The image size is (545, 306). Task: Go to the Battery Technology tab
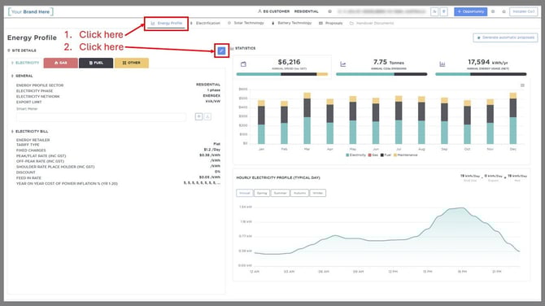291,23
